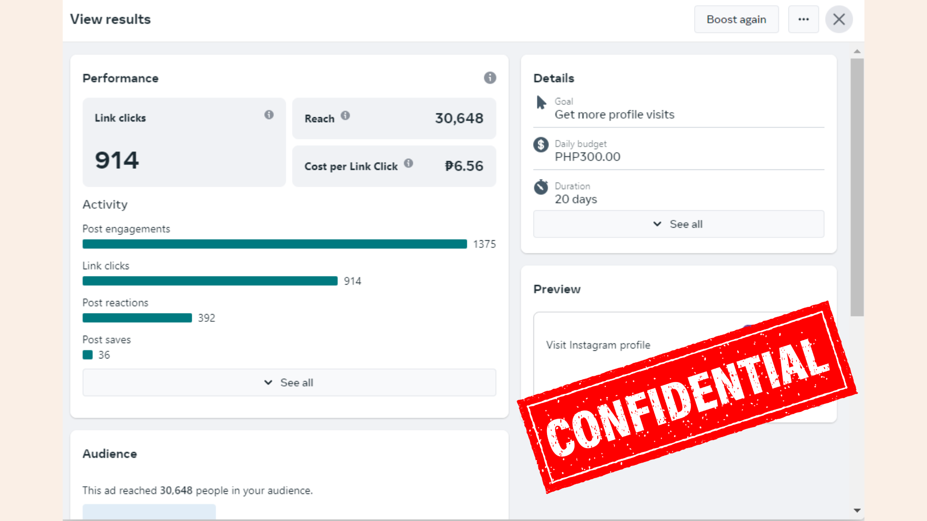Click the Visit Instagram profile preview
This screenshot has height=521, width=927.
point(598,345)
